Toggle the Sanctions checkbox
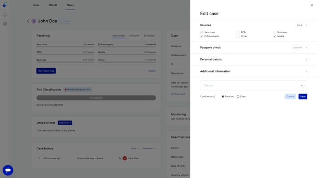The height and width of the screenshot is (178, 317). [x=201, y=32]
